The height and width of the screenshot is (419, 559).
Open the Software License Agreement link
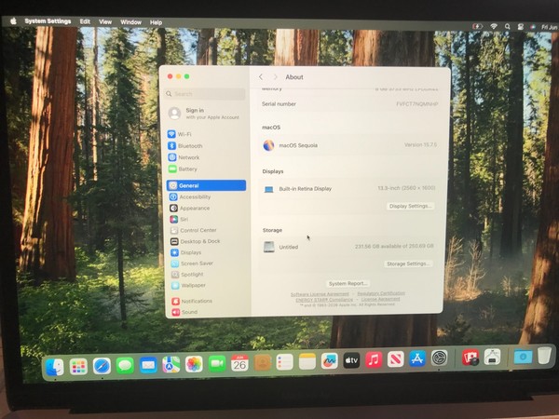(x=320, y=294)
